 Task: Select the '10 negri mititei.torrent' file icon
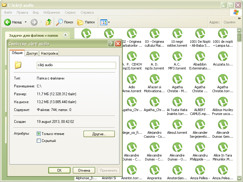[x=177, y=33]
